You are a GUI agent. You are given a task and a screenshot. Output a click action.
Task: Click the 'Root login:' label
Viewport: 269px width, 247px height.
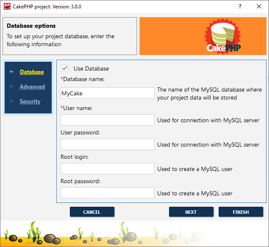coord(74,157)
